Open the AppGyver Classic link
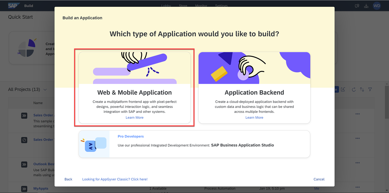Viewport: 389px width, 193px height. click(115, 179)
